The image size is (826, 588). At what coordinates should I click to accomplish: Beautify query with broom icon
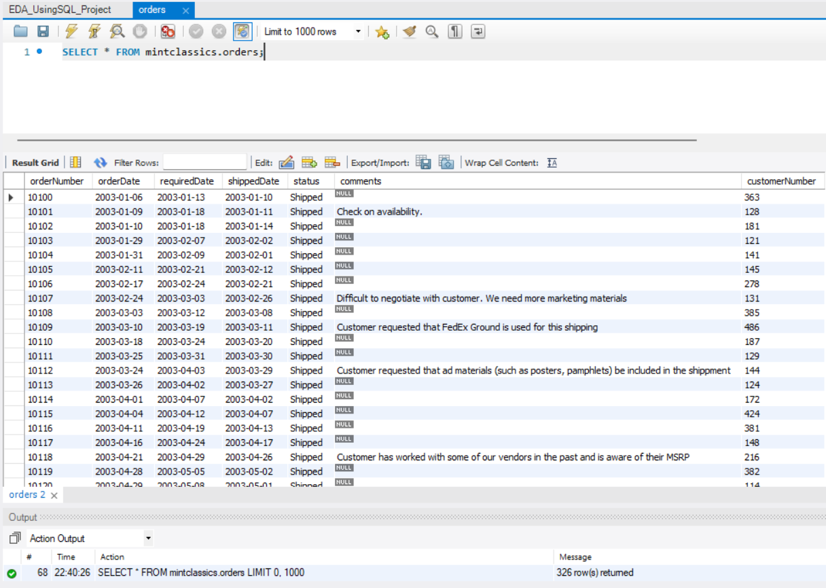409,31
